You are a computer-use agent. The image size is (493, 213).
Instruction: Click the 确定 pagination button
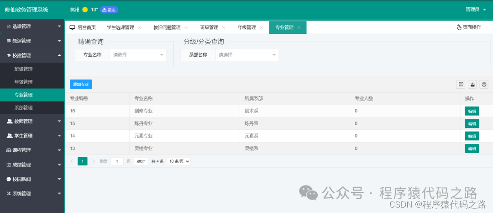coord(141,161)
